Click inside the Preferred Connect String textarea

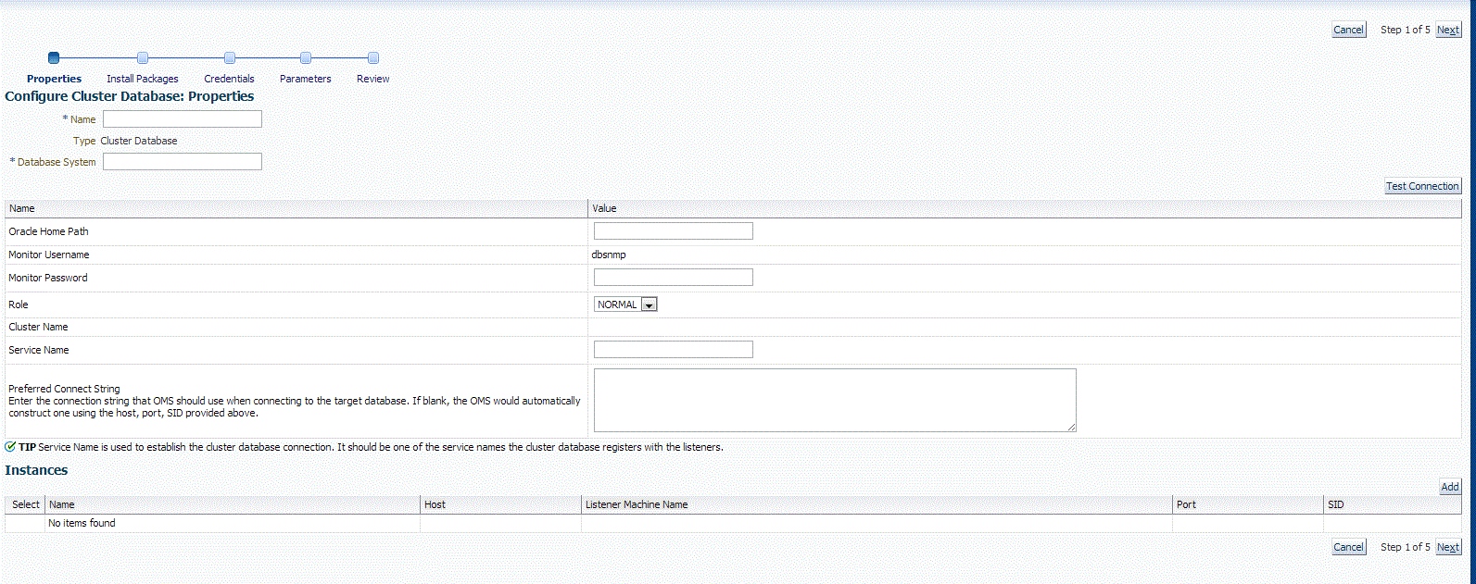[x=835, y=401]
